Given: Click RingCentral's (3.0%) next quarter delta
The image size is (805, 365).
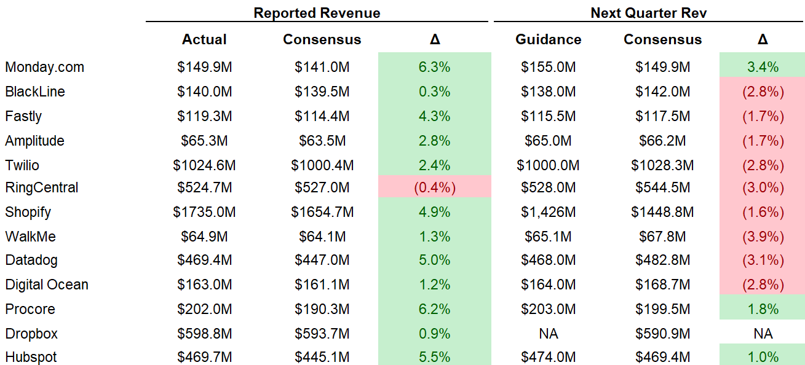Looking at the screenshot, I should coord(763,187).
